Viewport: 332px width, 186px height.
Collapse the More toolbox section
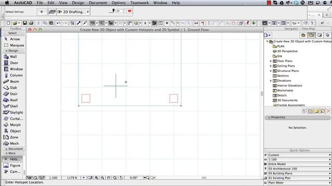6,153
